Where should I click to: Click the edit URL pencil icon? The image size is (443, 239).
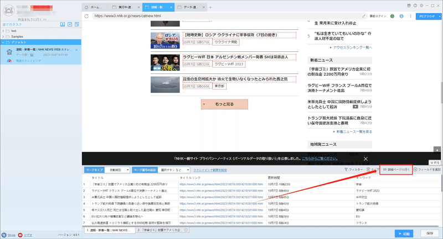[364, 16]
